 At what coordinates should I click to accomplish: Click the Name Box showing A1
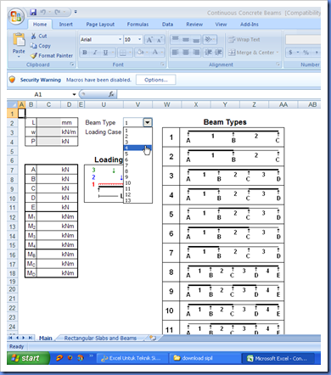42,94
